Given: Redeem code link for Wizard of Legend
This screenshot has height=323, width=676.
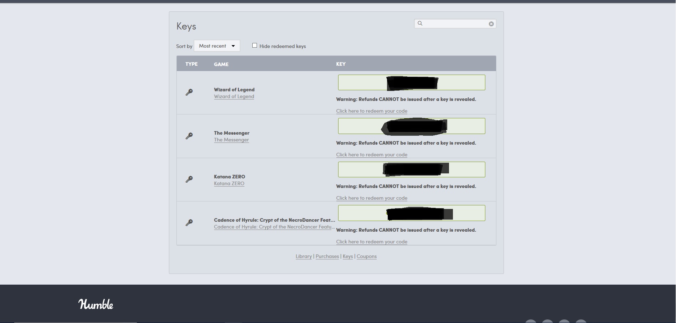Looking at the screenshot, I should pyautogui.click(x=372, y=111).
